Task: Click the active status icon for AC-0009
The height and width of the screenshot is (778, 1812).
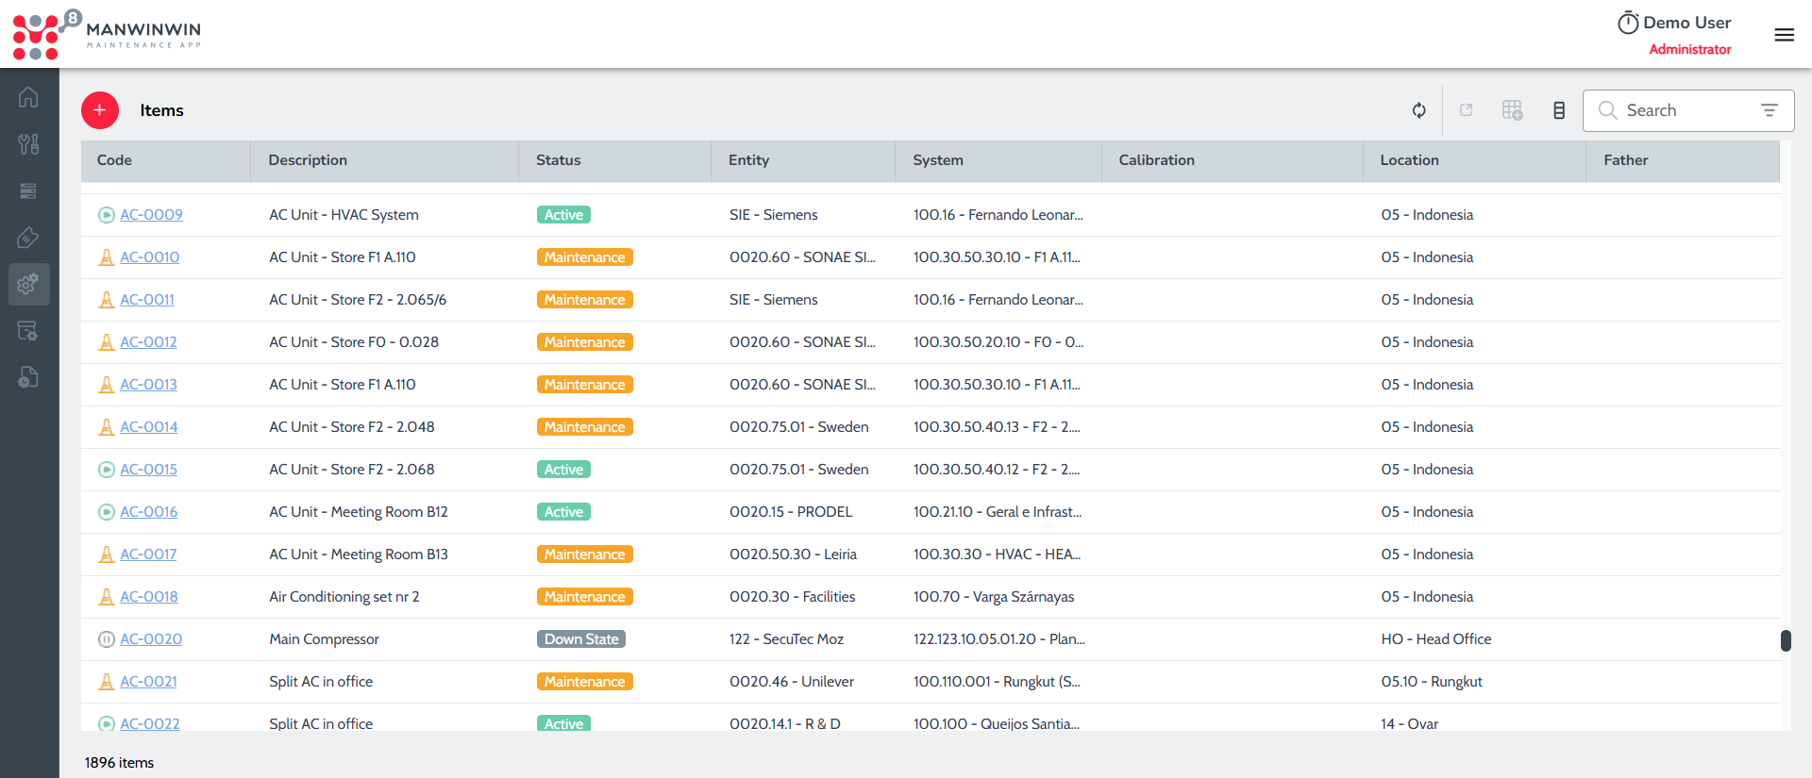Action: click(x=107, y=215)
